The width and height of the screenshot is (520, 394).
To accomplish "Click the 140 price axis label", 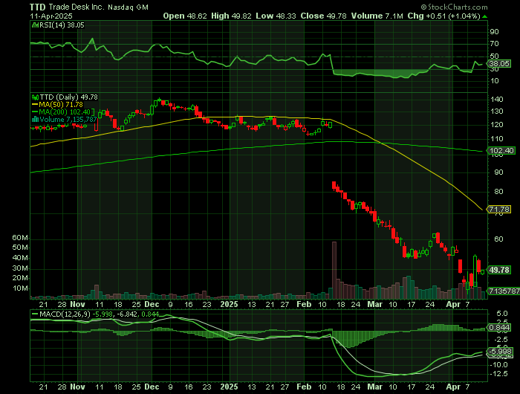I will tap(497, 100).
